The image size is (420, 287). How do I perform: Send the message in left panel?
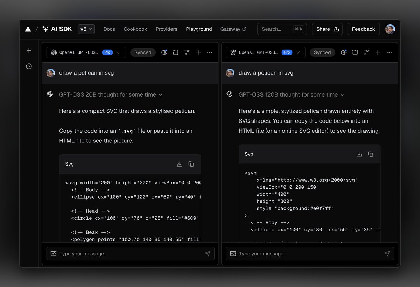(208, 254)
